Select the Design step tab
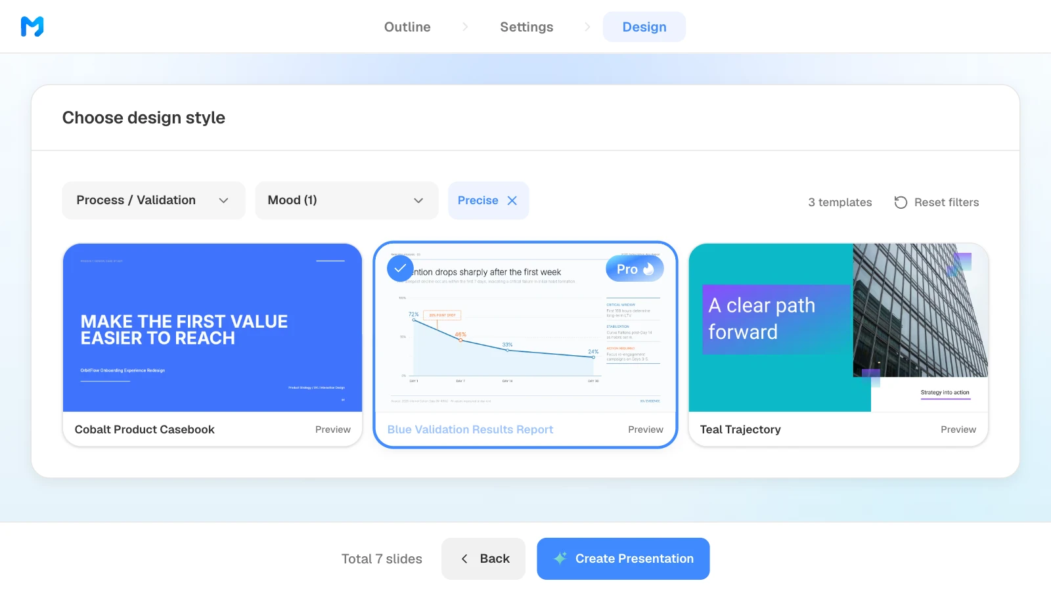Viewport: 1051px width, 591px height. 644,27
